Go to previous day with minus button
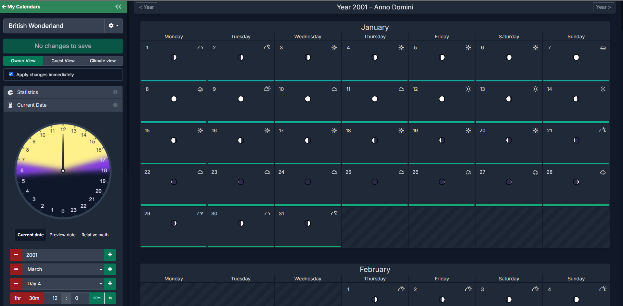623x306 pixels. 16,284
